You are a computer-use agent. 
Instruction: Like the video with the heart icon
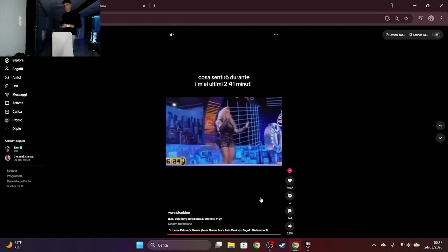click(x=290, y=181)
